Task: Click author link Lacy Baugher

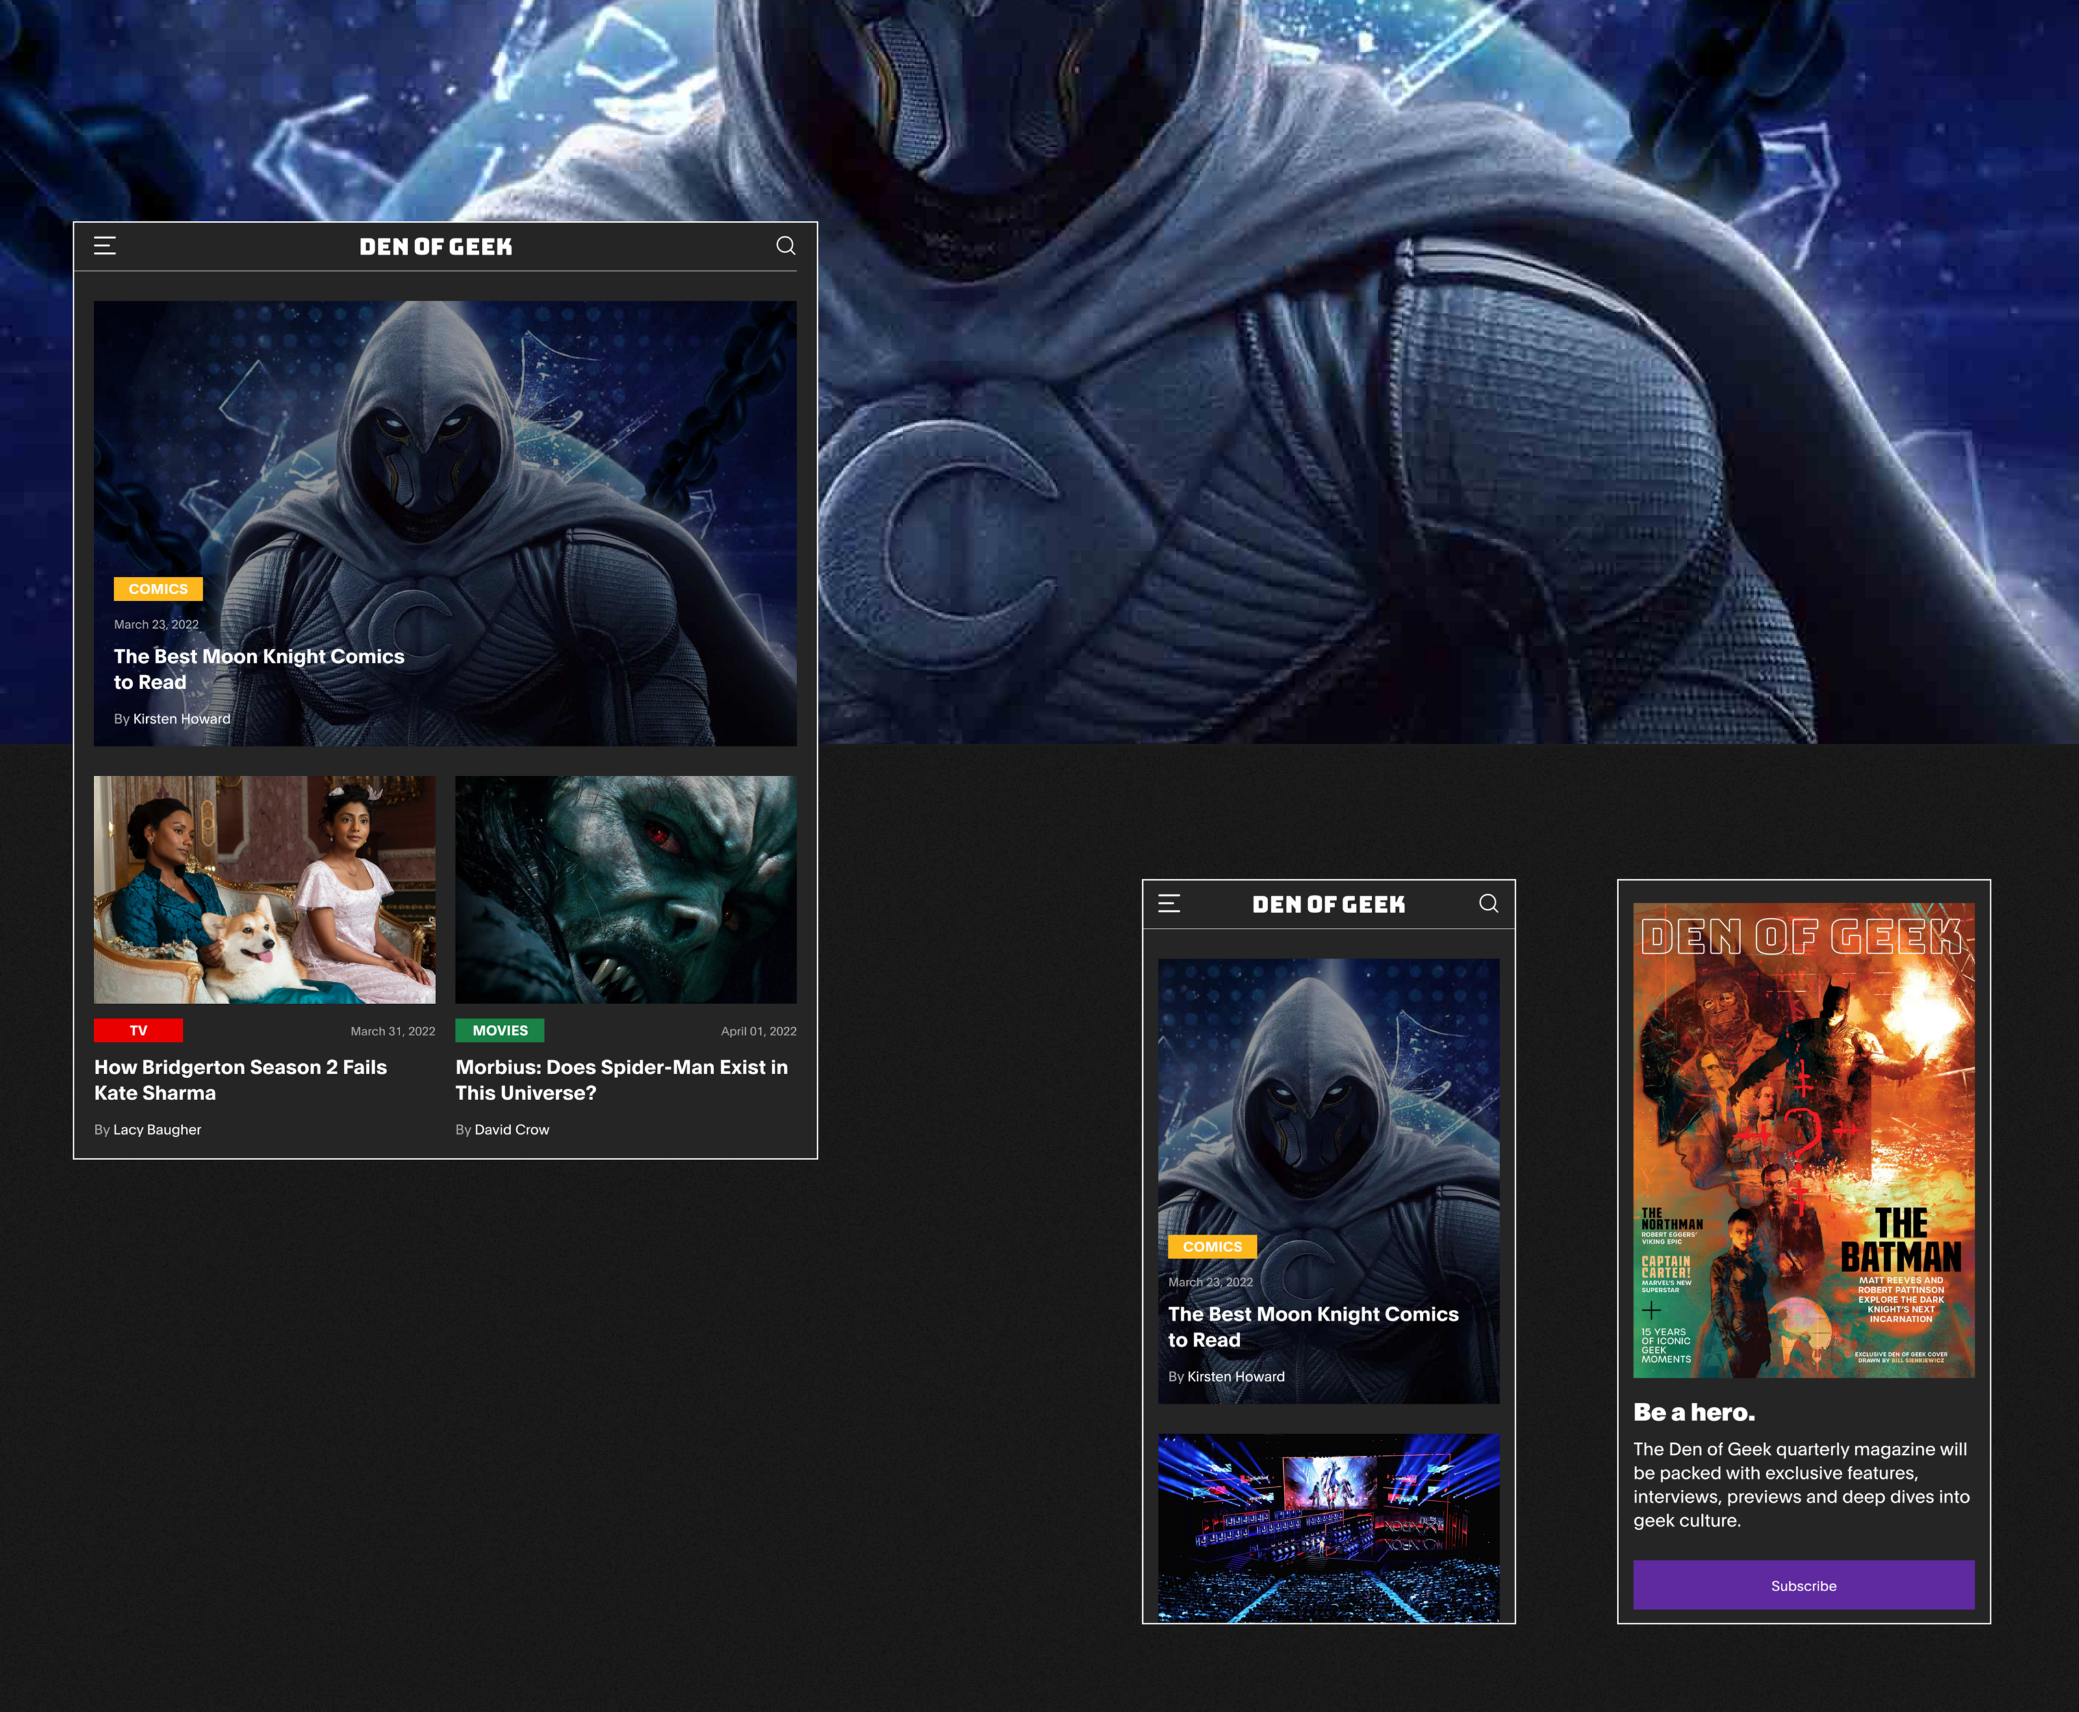Action: pos(157,1129)
